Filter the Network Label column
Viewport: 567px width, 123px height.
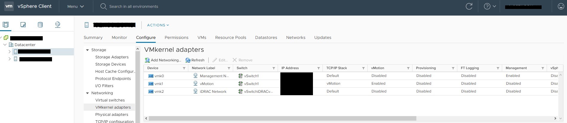click(229, 68)
